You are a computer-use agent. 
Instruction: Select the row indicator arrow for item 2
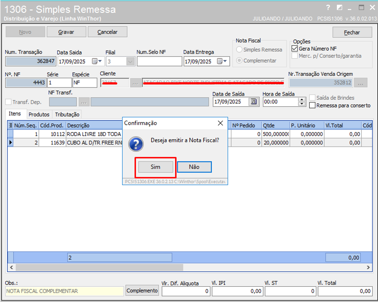(x=10, y=143)
